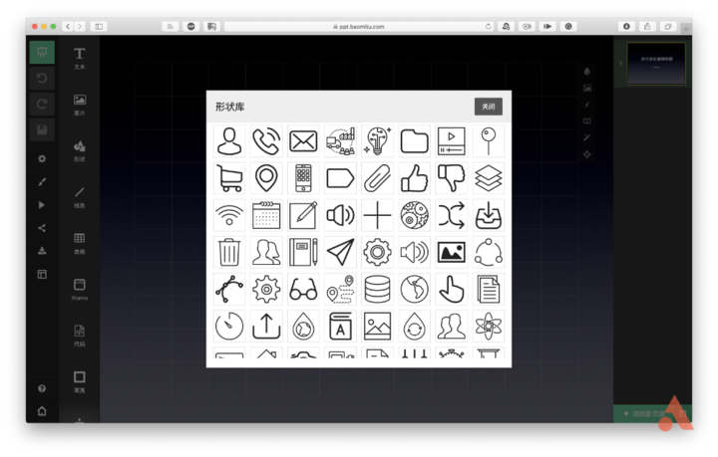Viewport: 718px width, 457px height.
Task: Select the upload arrow shape
Action: [x=266, y=327]
